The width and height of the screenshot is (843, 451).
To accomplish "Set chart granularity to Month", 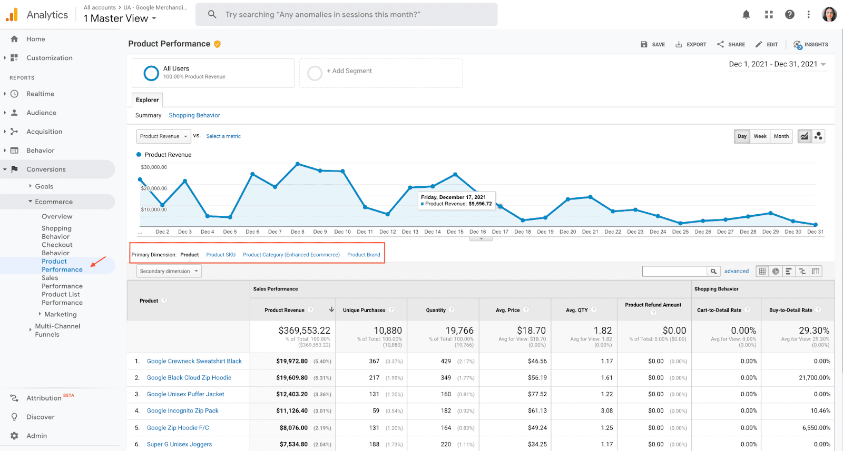I will tap(781, 136).
